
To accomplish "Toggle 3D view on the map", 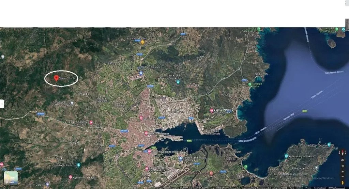I will click(x=343, y=160).
